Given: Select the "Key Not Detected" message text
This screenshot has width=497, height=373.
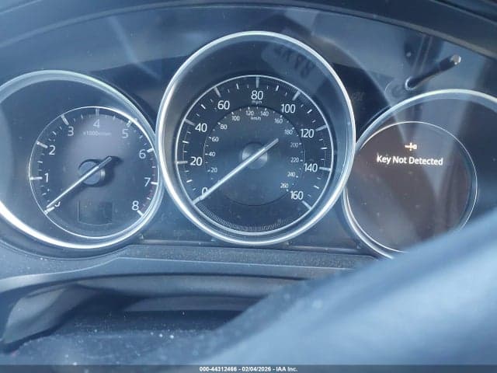Looking at the screenshot, I should click(409, 160).
